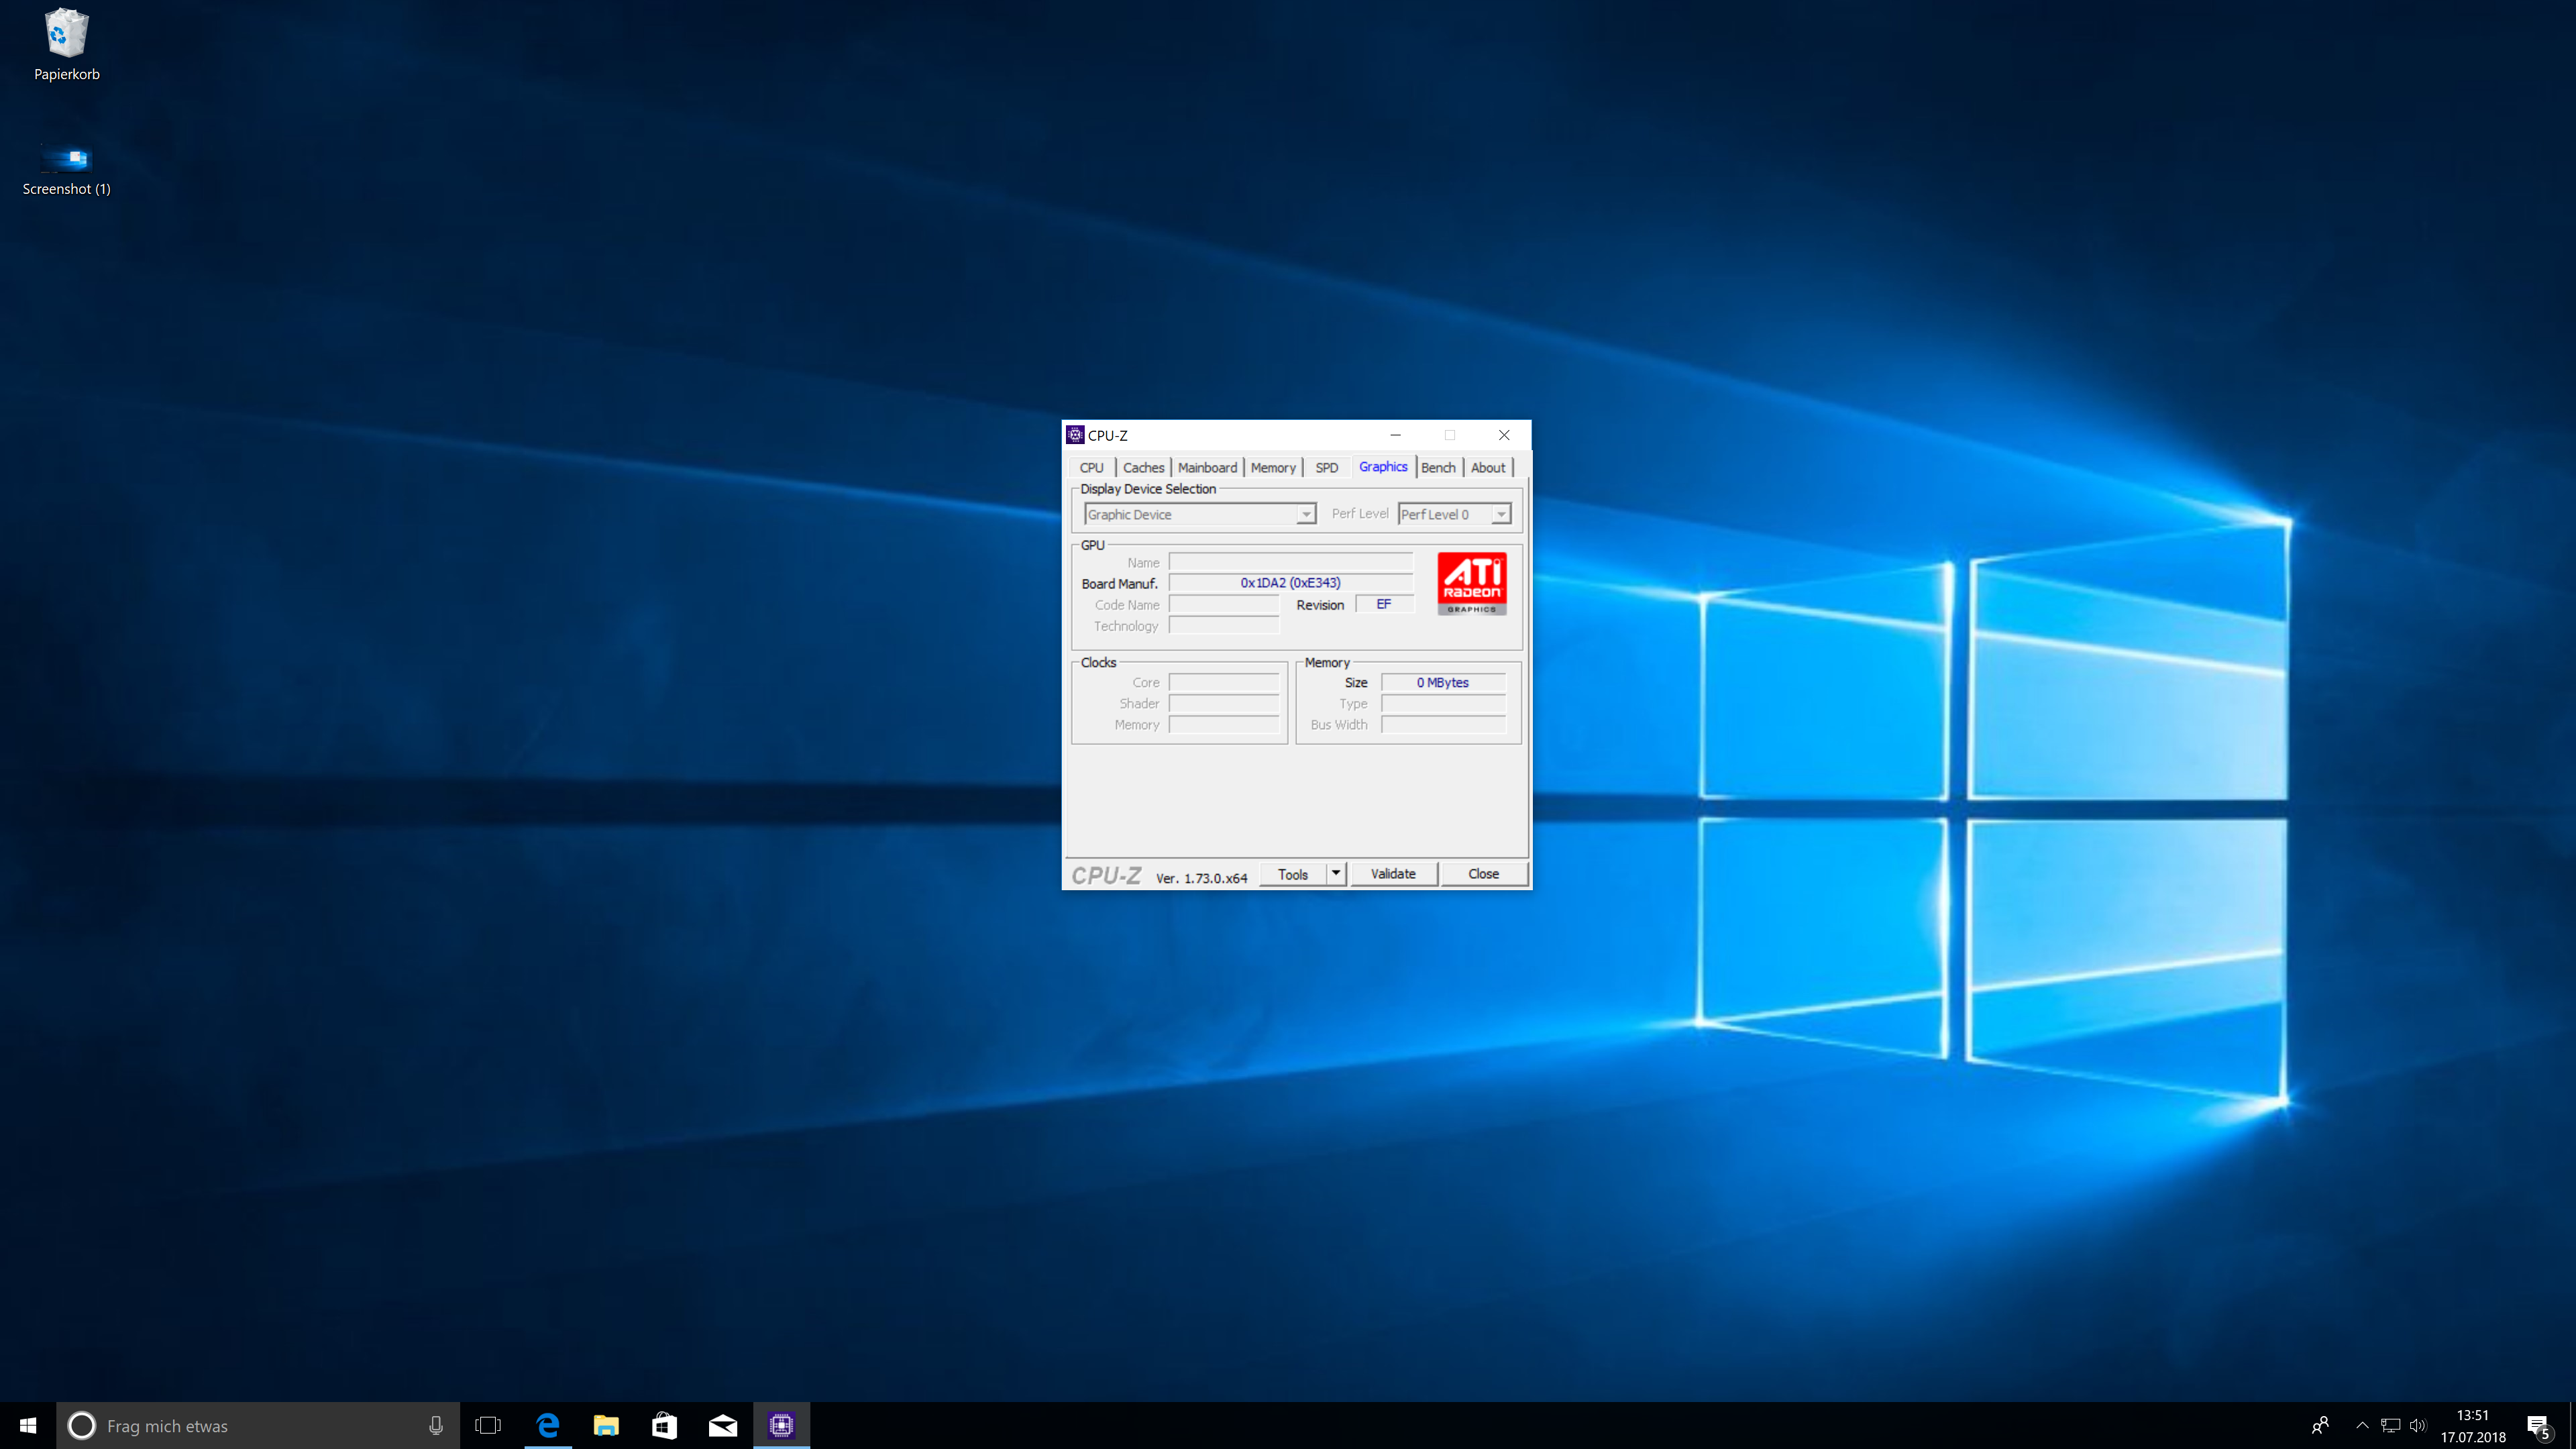2576x1449 pixels.
Task: Switch to the SPD tab
Action: (x=1326, y=467)
